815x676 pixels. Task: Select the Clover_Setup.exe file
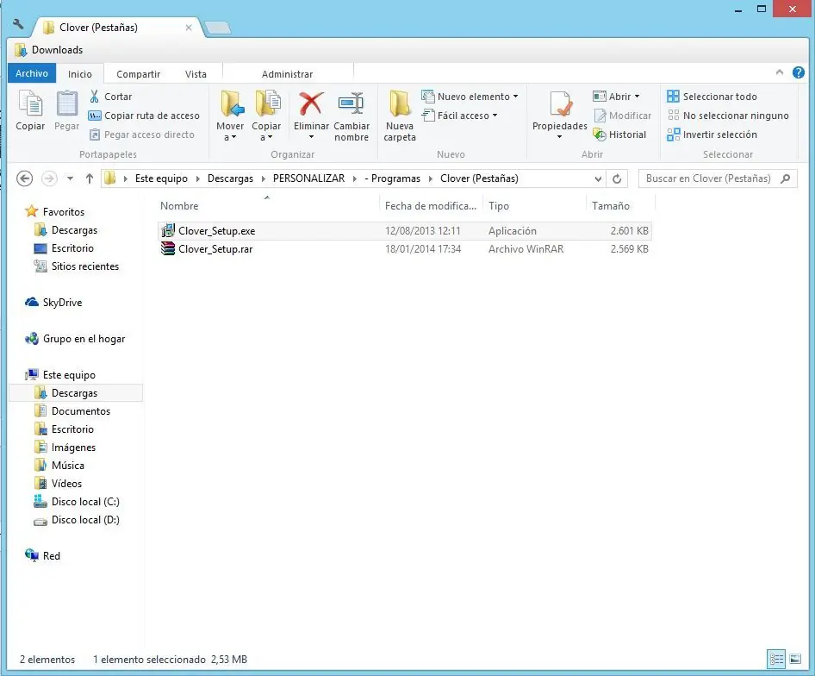coord(404,231)
